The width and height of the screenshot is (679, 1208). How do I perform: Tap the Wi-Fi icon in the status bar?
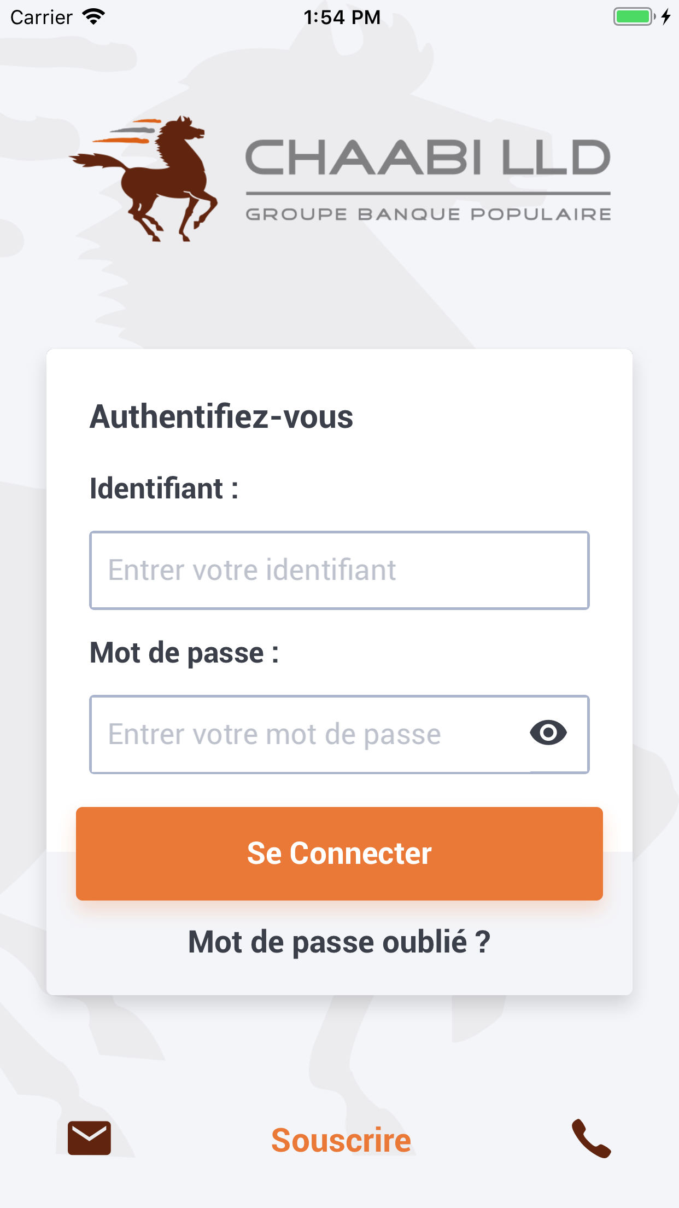94,16
